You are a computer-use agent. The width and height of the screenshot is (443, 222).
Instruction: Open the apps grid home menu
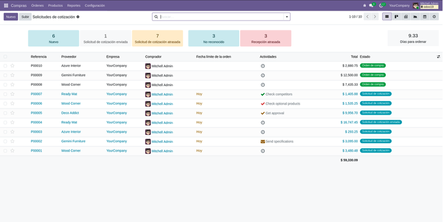(x=6, y=5)
